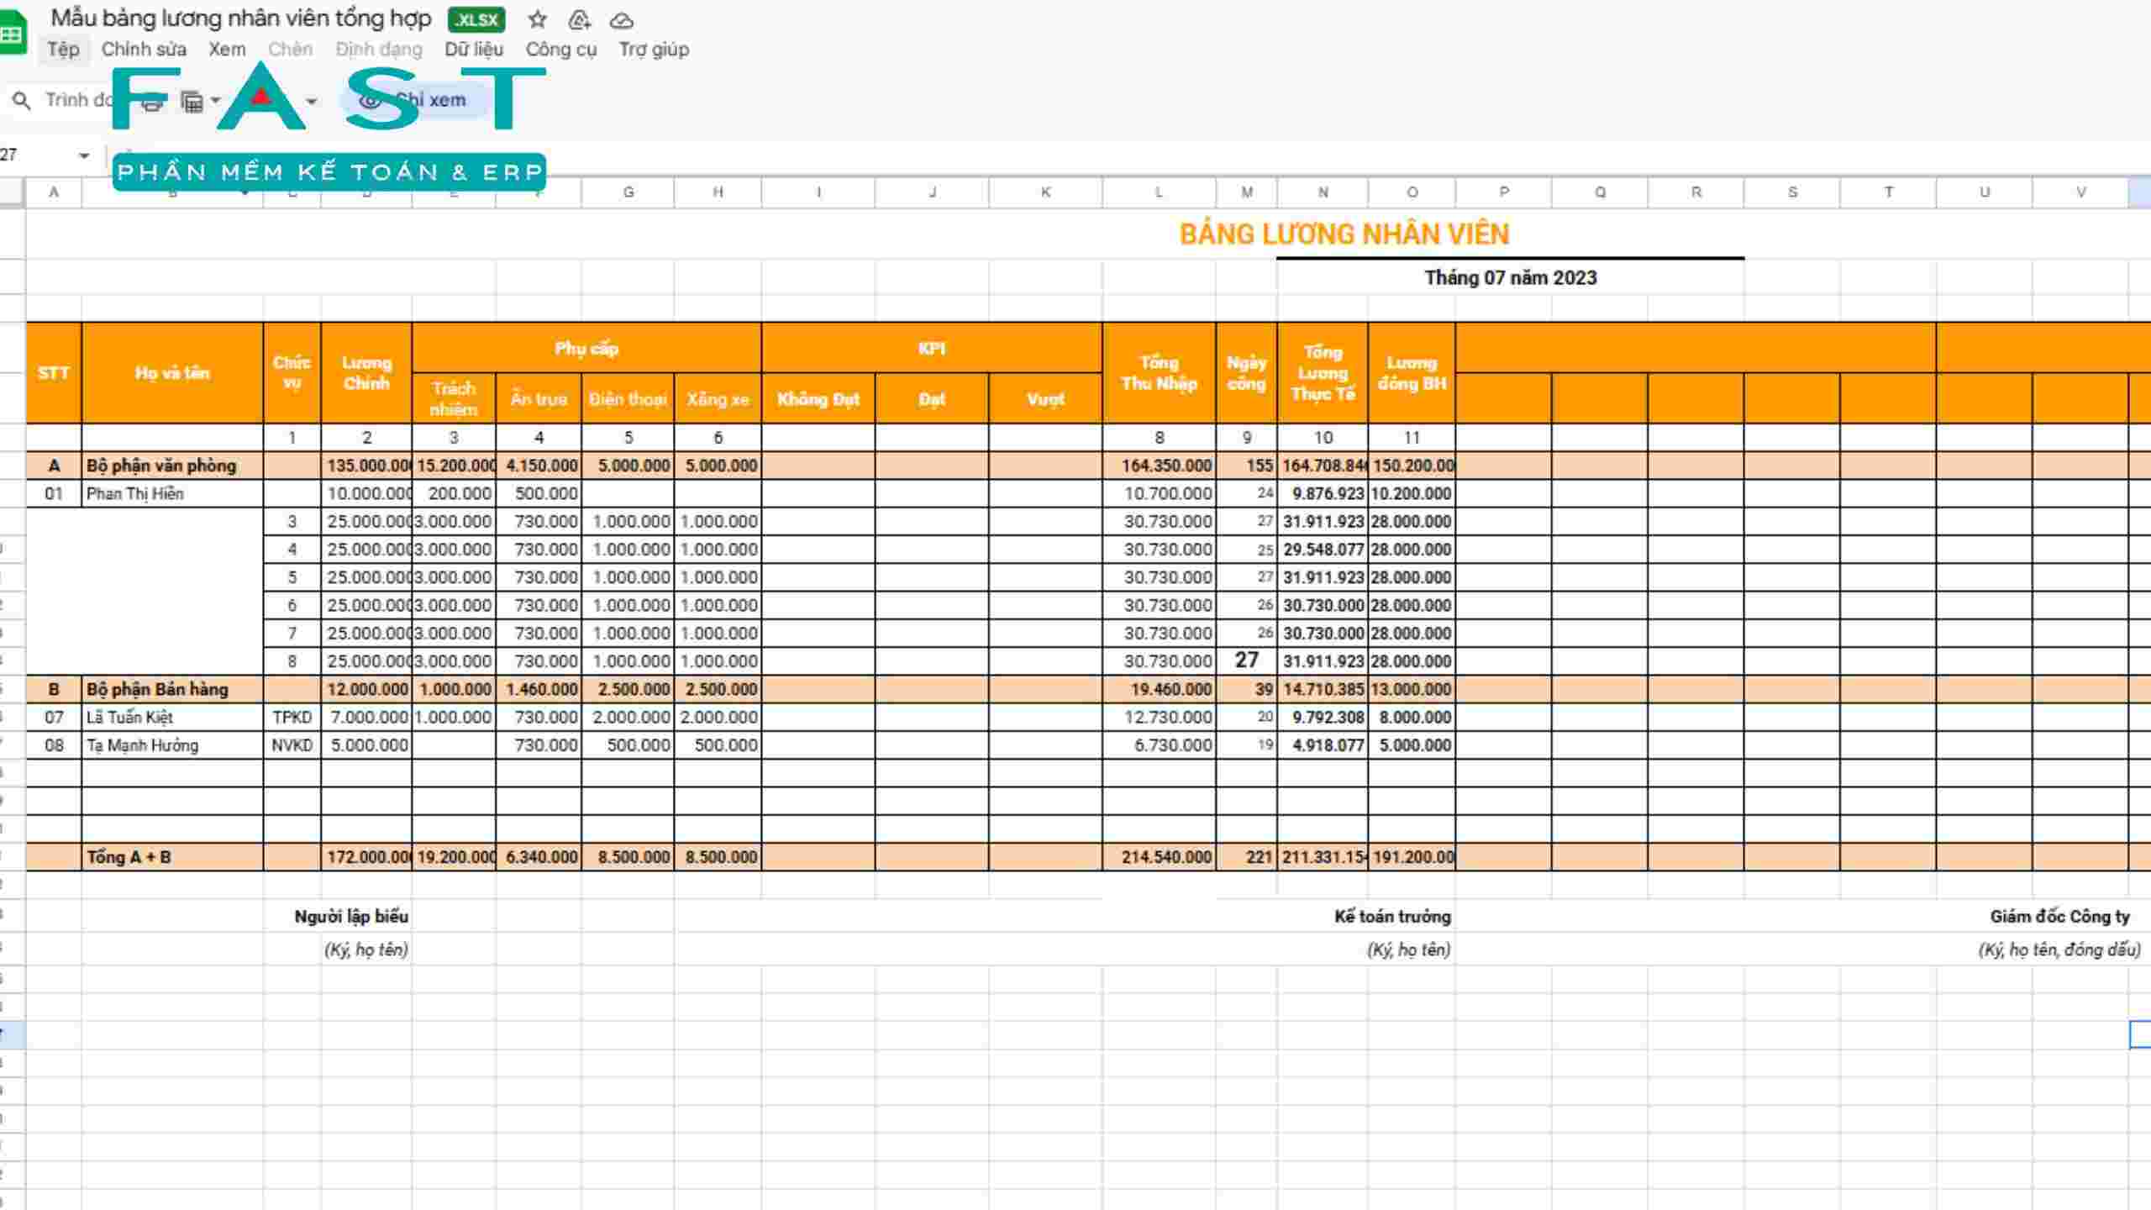Click the print icon in the toolbar

click(152, 102)
